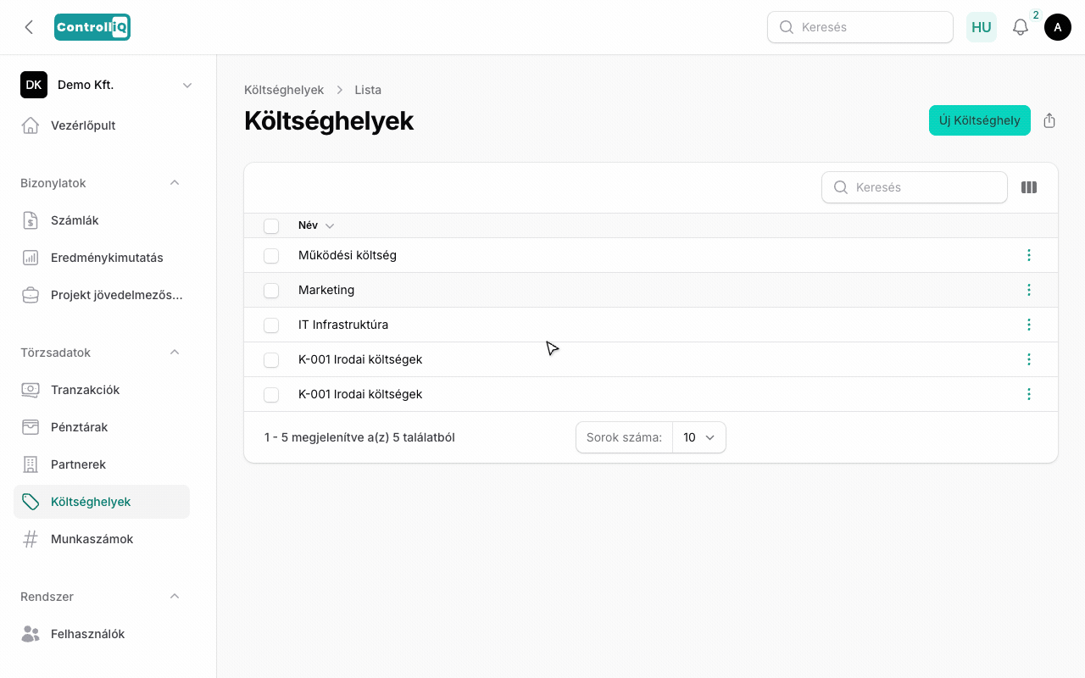Open the user avatar menu
Image resolution: width=1085 pixels, height=678 pixels.
[1058, 27]
